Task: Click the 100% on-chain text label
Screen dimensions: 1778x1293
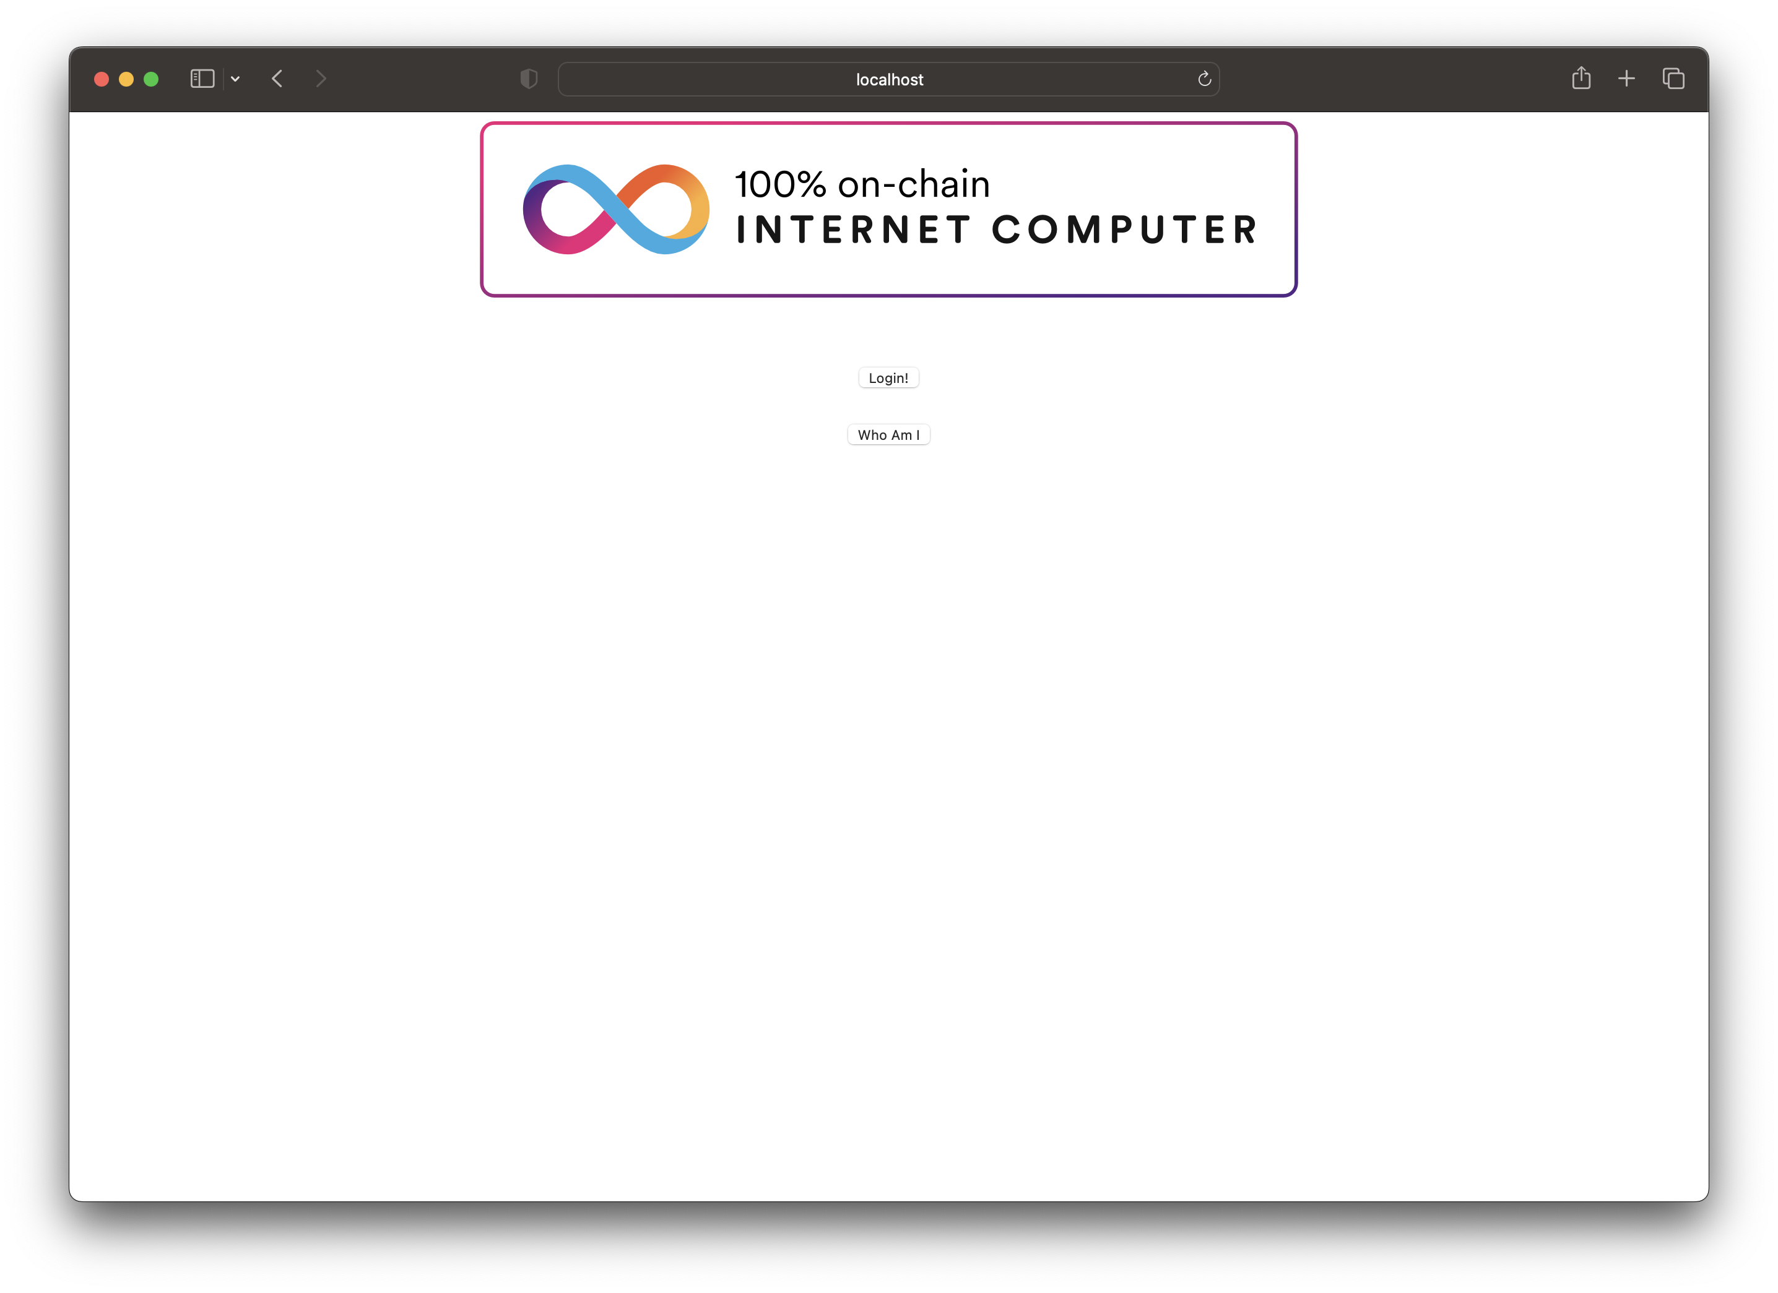Action: point(860,181)
